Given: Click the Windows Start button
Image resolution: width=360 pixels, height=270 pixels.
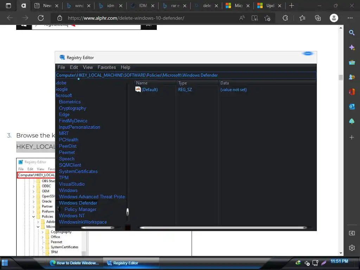Looking at the screenshot, I should [x=5, y=263].
